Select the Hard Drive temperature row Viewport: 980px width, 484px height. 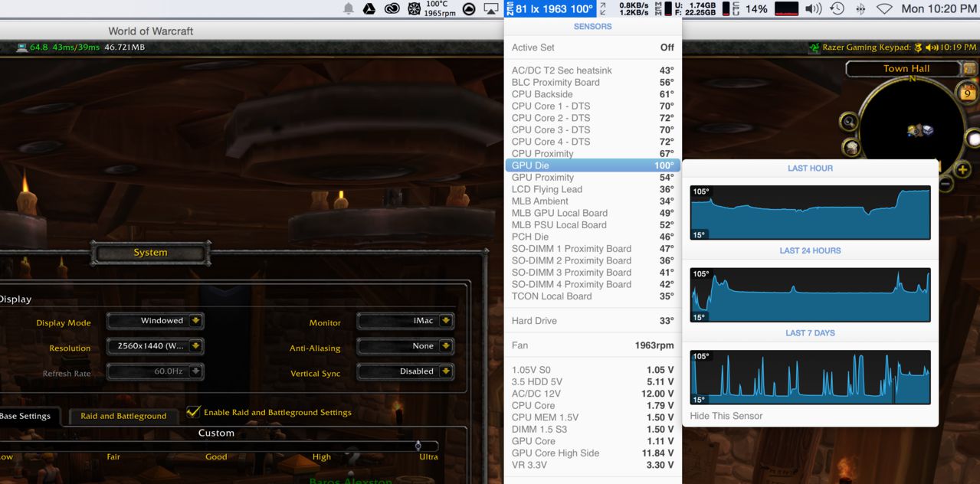pyautogui.click(x=593, y=321)
